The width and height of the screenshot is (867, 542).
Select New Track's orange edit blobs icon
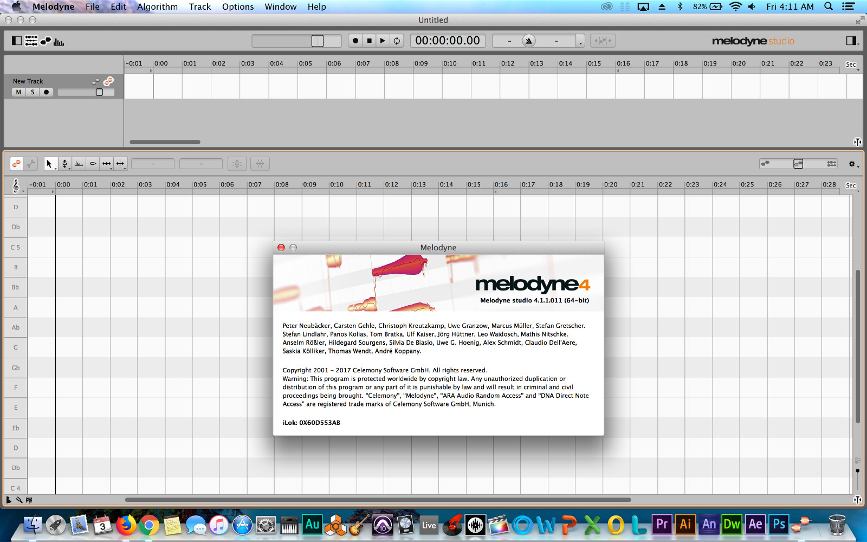[x=108, y=81]
